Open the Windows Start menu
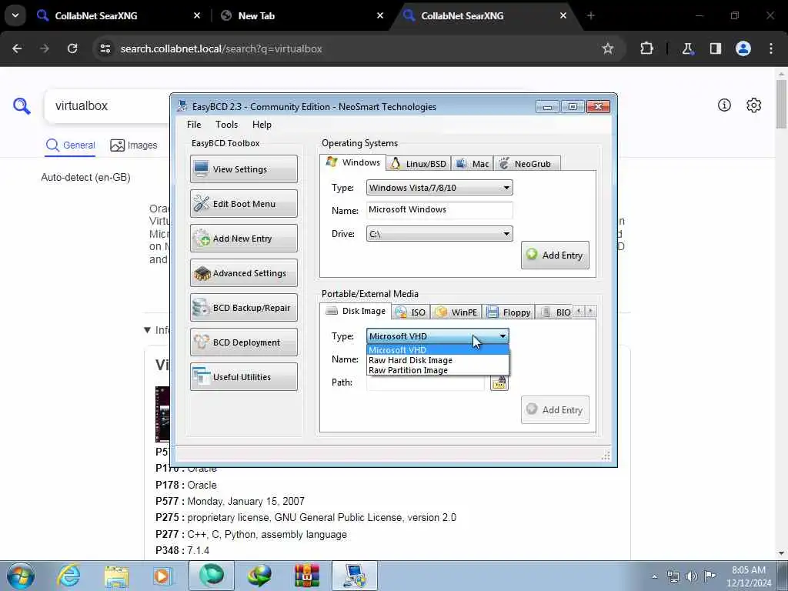Viewport: 788px width, 591px height. point(21,576)
